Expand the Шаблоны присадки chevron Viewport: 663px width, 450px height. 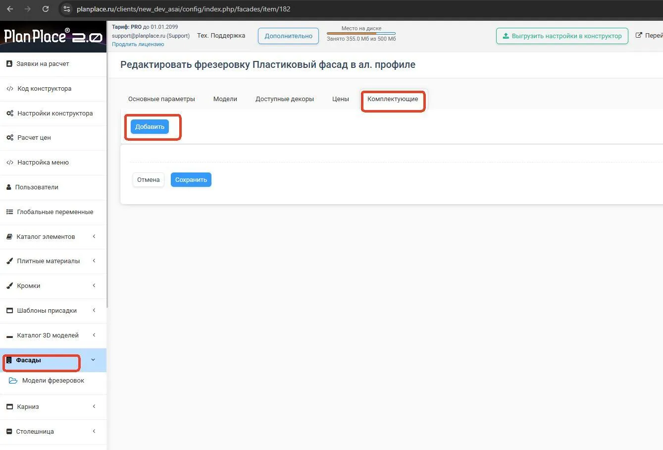94,310
